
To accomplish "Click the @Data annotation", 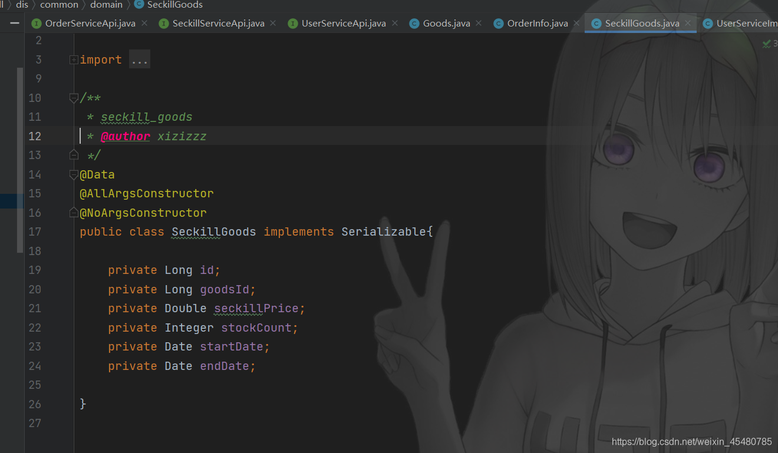I will (97, 174).
